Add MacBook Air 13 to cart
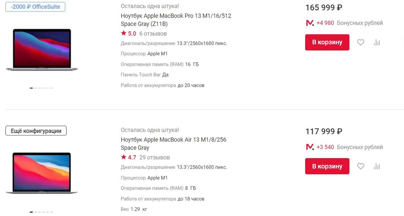The height and width of the screenshot is (216, 404). pos(327,166)
